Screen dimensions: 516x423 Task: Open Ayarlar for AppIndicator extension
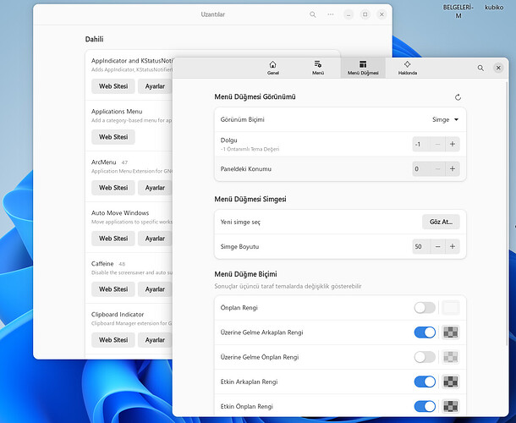pos(155,86)
